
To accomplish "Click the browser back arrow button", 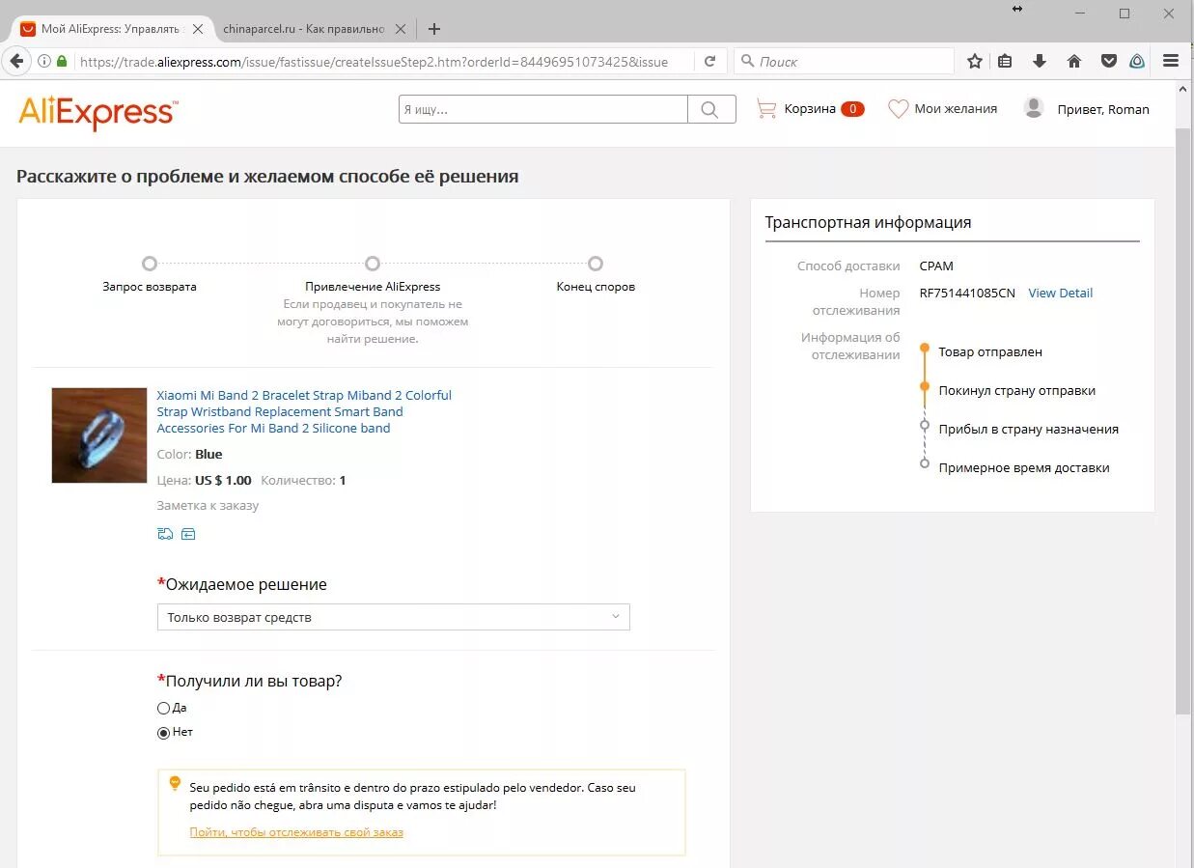I will tap(16, 61).
